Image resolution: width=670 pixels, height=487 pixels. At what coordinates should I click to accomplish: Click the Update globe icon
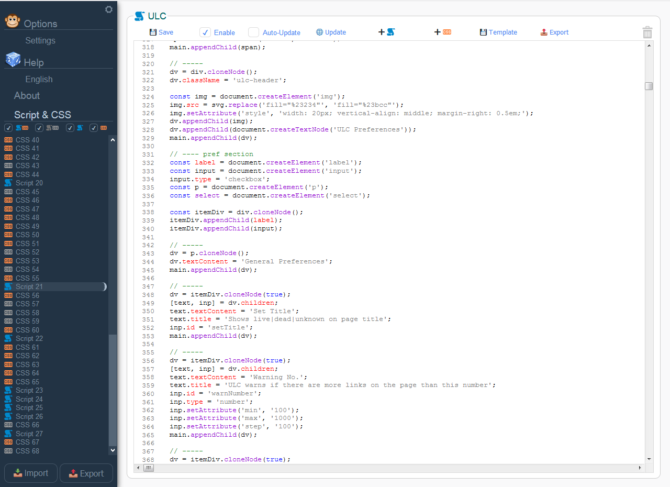[x=319, y=32]
